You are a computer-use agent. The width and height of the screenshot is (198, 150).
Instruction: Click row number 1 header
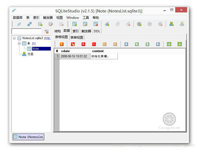[57, 56]
